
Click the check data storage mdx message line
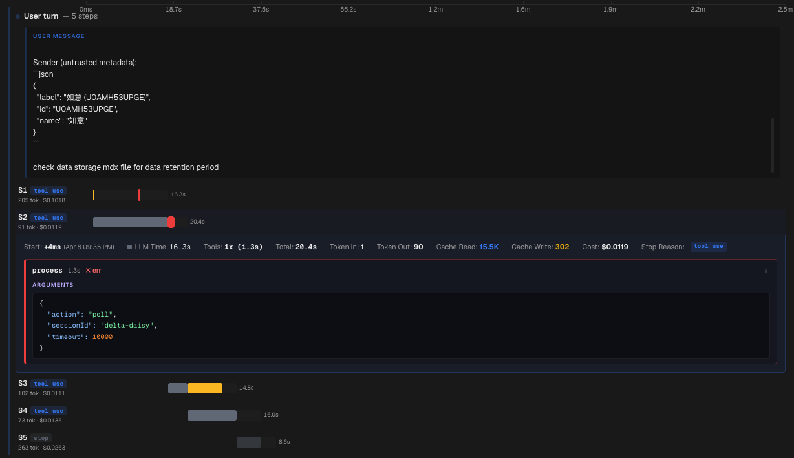point(125,167)
